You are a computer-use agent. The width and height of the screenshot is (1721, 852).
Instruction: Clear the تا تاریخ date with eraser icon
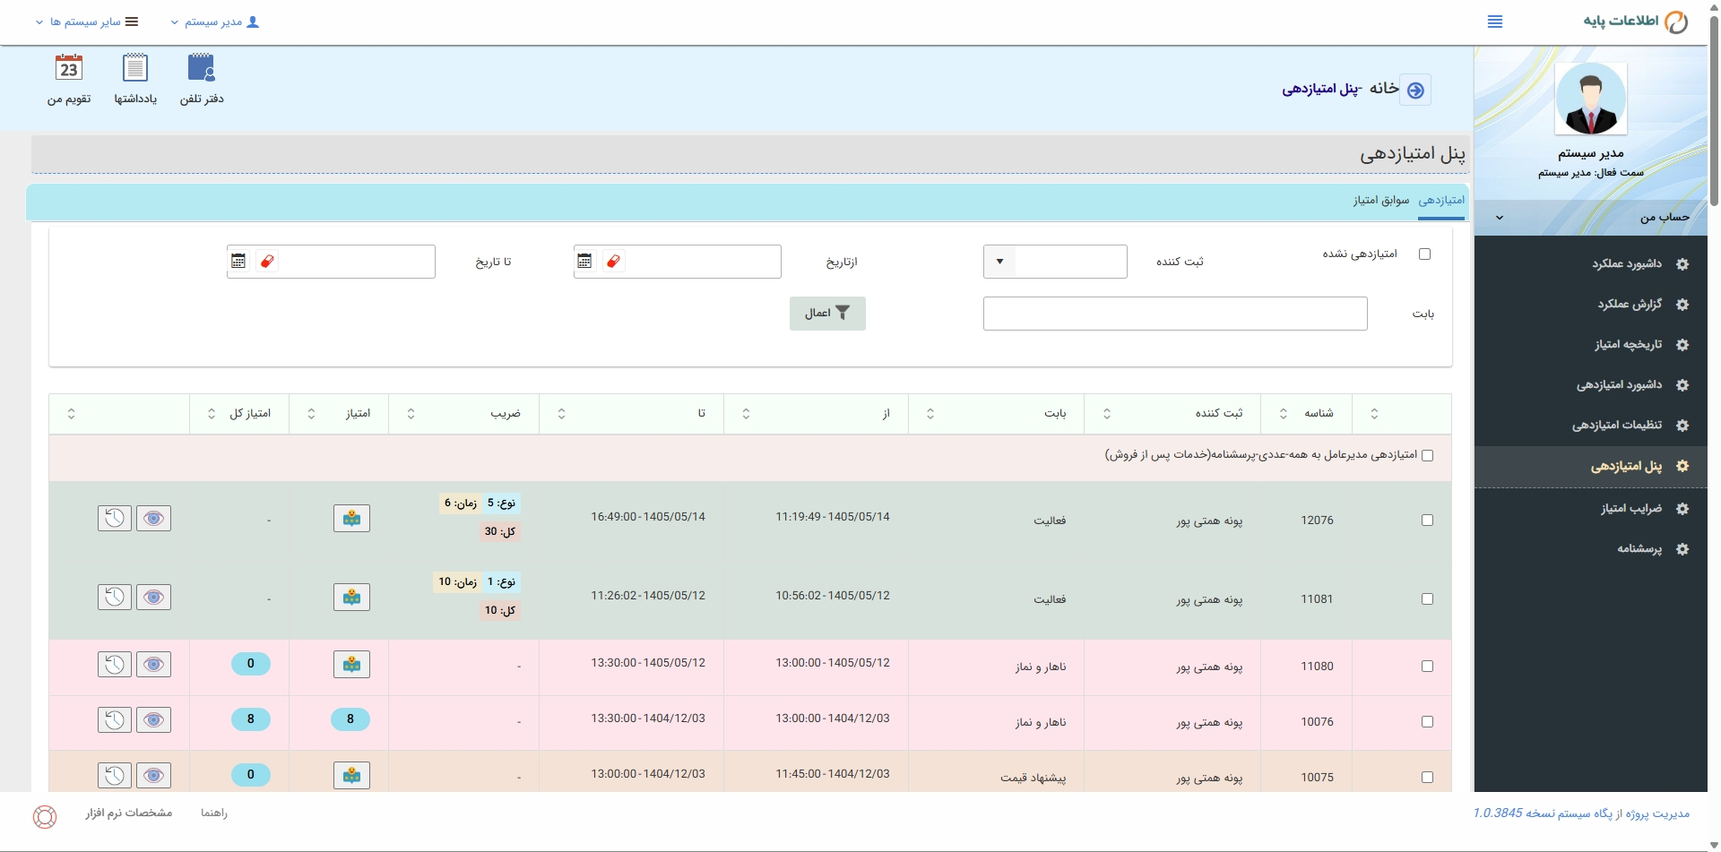pos(266,261)
